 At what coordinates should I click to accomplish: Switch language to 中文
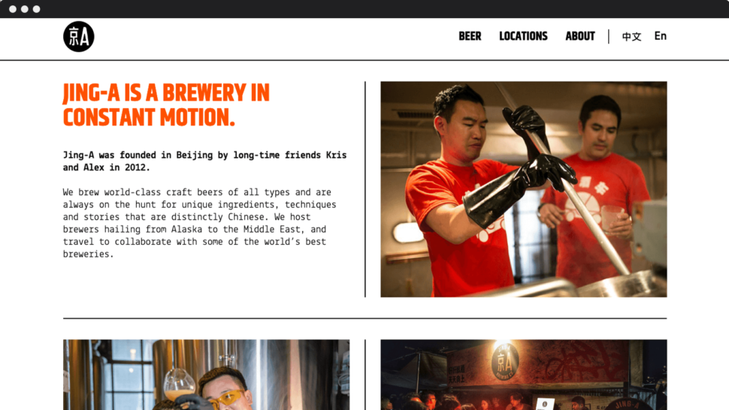pyautogui.click(x=631, y=36)
